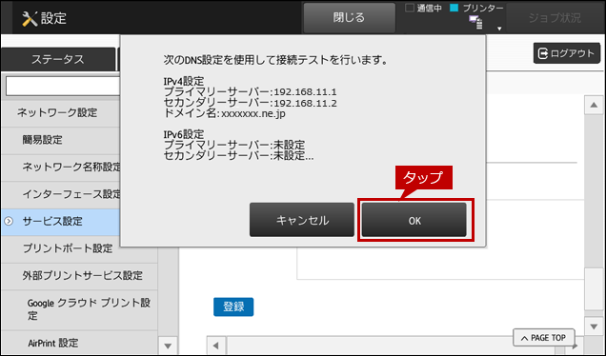The width and height of the screenshot is (606, 356).
Task: Tap the 閉じる button in header
Action: pos(349,18)
